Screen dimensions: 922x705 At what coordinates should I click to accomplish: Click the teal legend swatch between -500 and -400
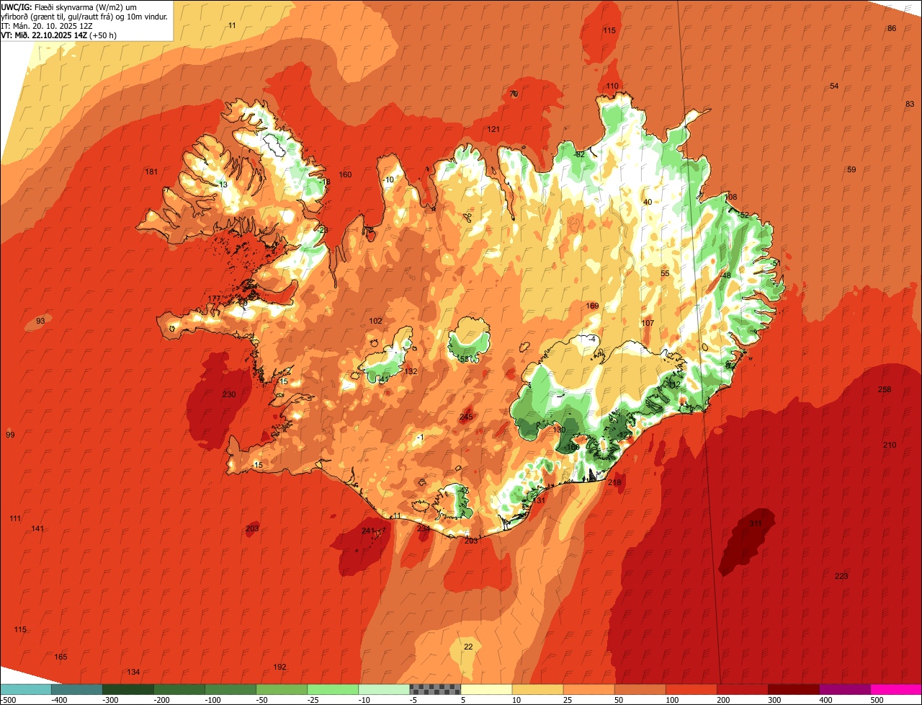point(25,689)
